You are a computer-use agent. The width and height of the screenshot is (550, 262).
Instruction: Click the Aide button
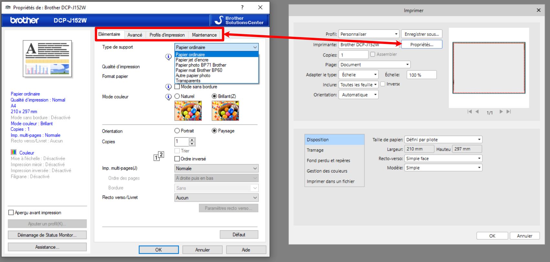[246, 250]
